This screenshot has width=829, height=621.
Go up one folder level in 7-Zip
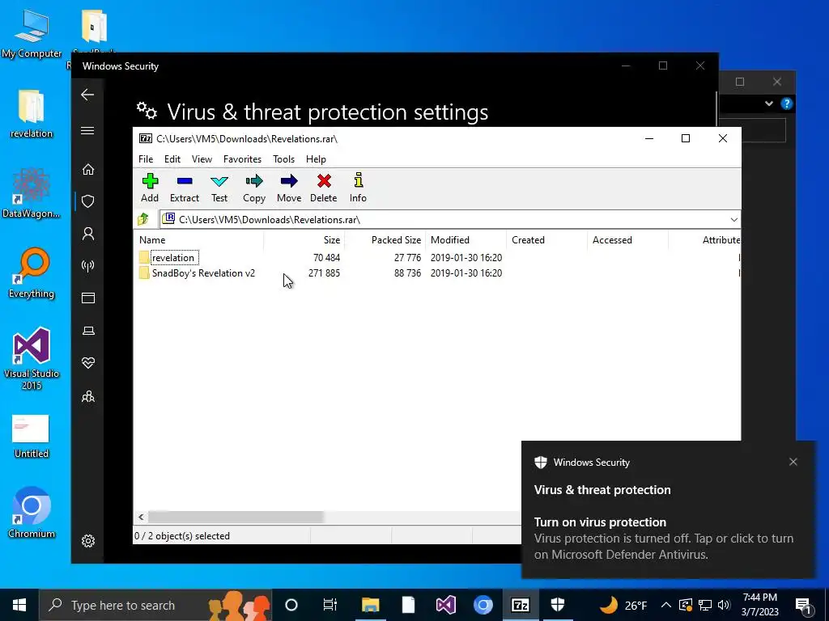tap(143, 219)
